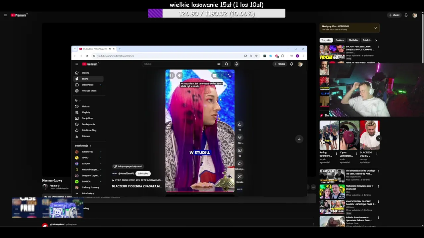Click the inner window Utwórz button

coord(280,64)
